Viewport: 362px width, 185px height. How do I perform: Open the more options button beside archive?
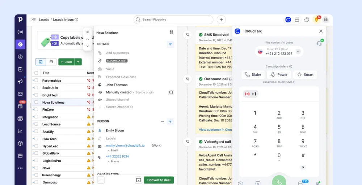pos(101,180)
